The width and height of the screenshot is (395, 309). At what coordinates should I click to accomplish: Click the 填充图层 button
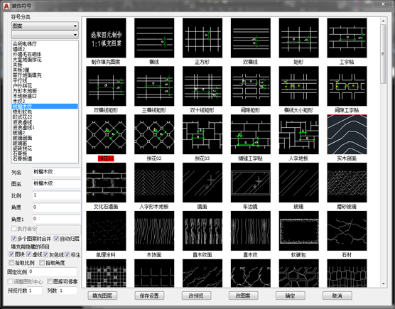coord(102,296)
